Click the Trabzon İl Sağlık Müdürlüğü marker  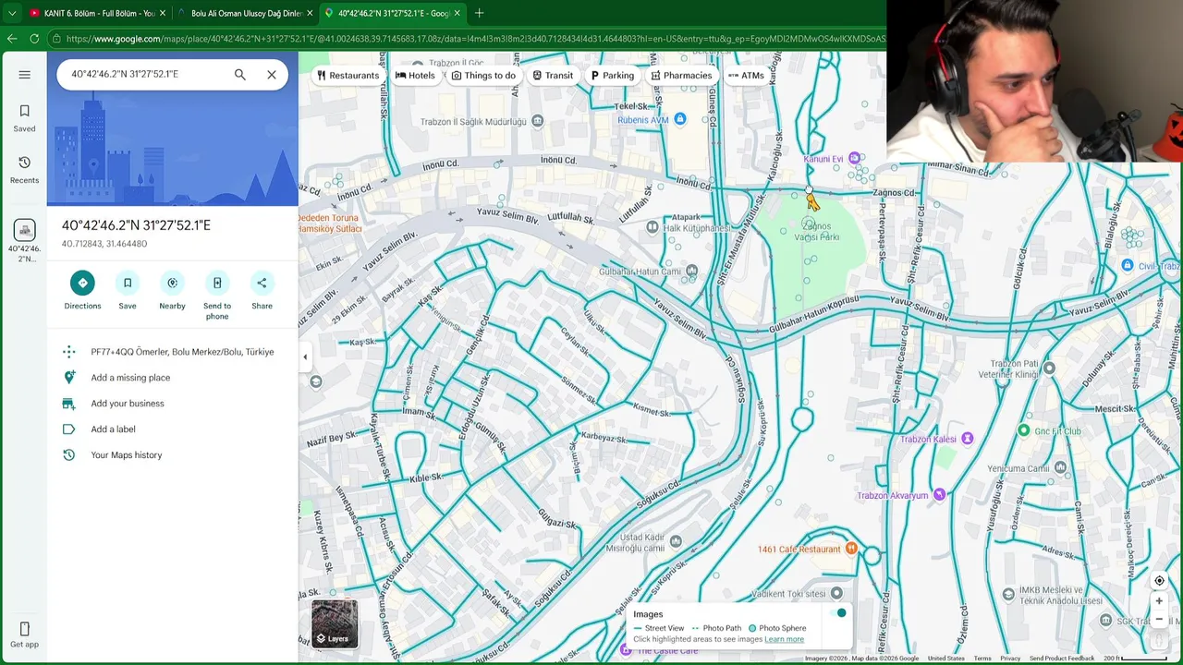click(x=537, y=121)
